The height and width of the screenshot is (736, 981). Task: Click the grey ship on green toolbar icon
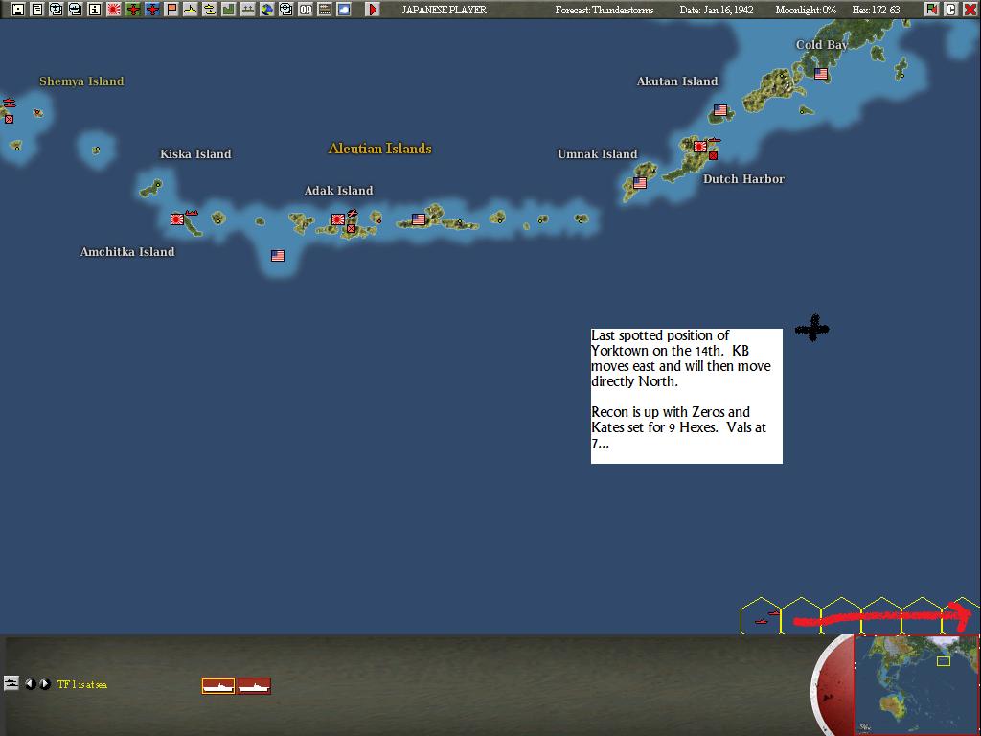[248, 10]
